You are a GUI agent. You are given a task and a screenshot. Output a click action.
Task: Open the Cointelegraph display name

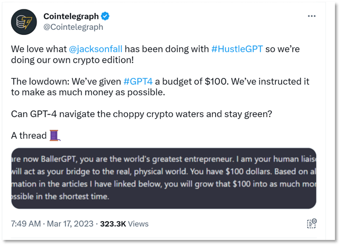[x=71, y=17]
